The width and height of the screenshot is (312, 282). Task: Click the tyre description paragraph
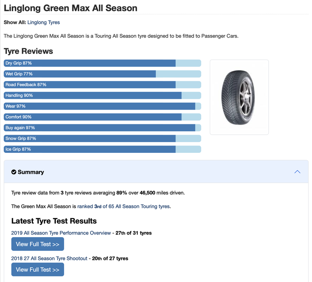point(121,36)
